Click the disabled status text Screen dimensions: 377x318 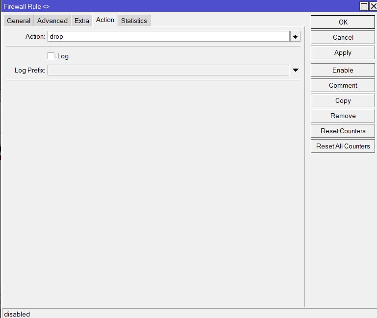17,314
